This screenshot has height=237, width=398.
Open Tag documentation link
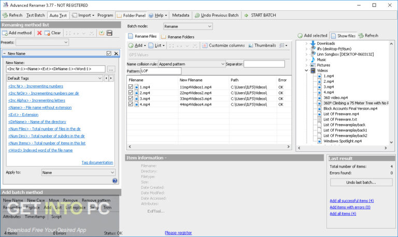point(97,162)
